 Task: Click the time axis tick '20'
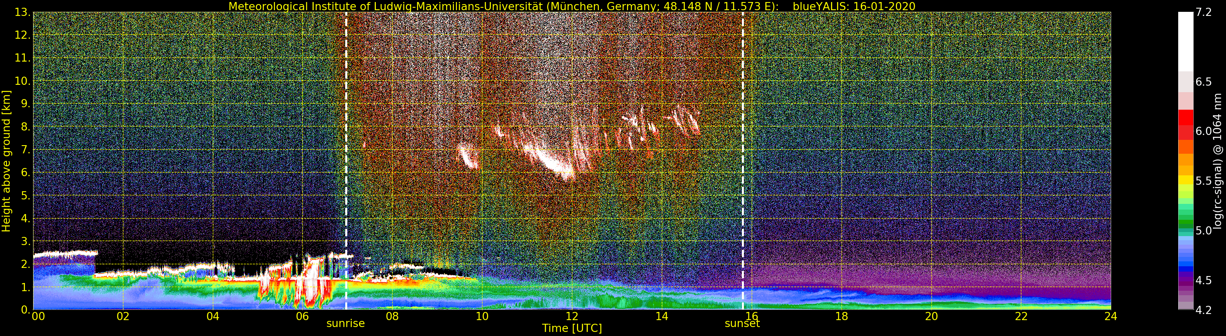(931, 316)
